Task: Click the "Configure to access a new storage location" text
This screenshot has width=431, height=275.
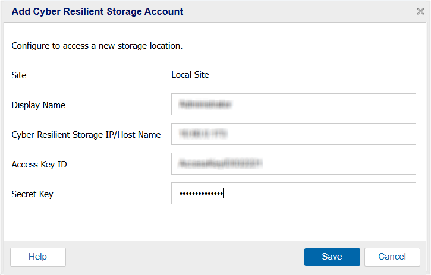Action: pos(97,45)
